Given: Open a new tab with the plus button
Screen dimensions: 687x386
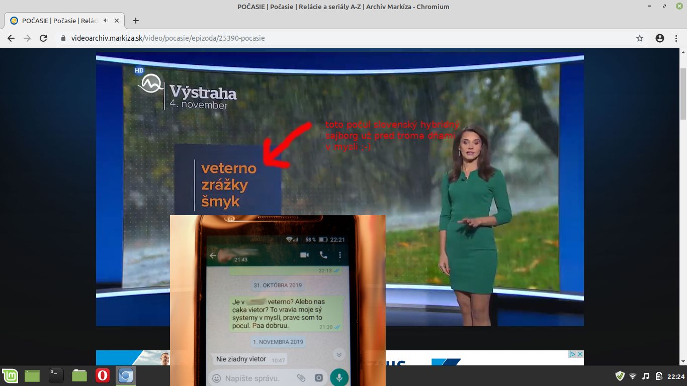Looking at the screenshot, I should click(135, 21).
